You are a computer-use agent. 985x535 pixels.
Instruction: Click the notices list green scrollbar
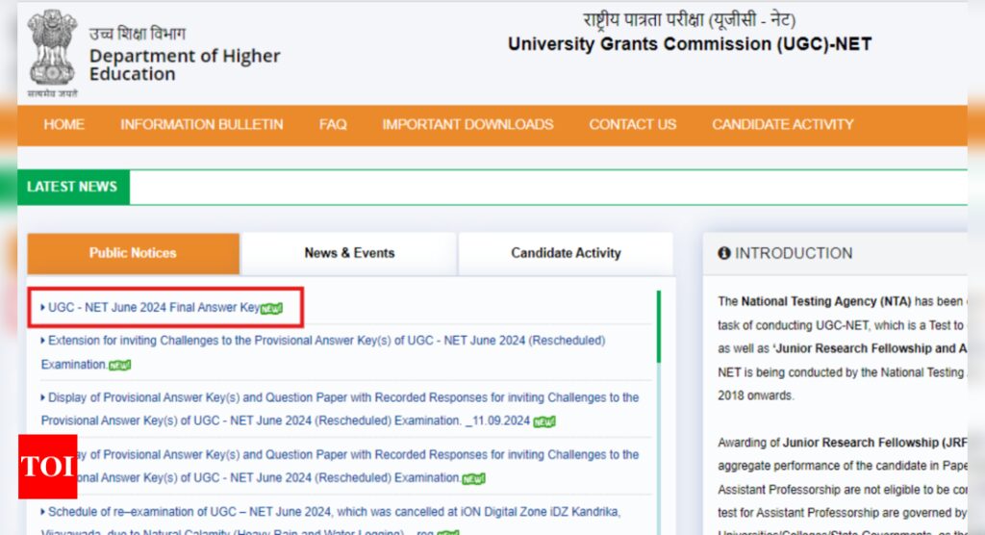pos(658,326)
